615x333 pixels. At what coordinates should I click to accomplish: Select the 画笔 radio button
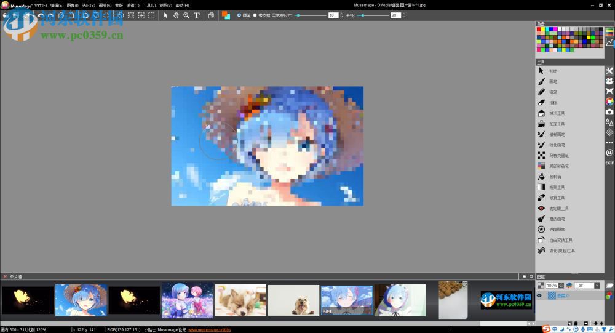point(239,15)
